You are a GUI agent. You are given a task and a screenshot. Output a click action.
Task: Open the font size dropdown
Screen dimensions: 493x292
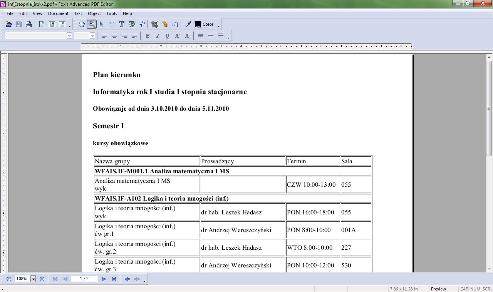[92, 36]
